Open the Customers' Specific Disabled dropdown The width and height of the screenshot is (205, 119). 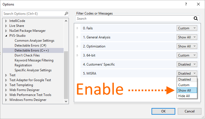(187, 64)
